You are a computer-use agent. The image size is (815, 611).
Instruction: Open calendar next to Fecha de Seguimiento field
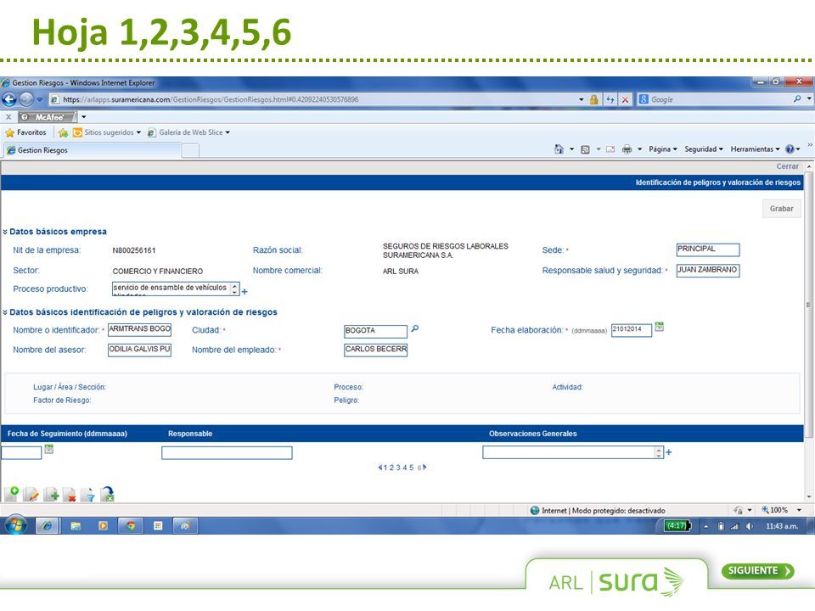[x=49, y=449]
